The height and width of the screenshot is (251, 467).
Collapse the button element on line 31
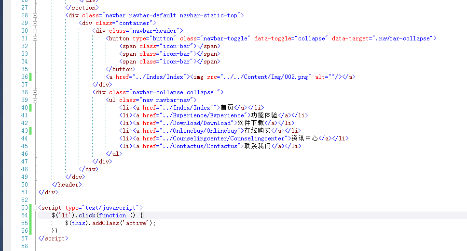point(35,38)
